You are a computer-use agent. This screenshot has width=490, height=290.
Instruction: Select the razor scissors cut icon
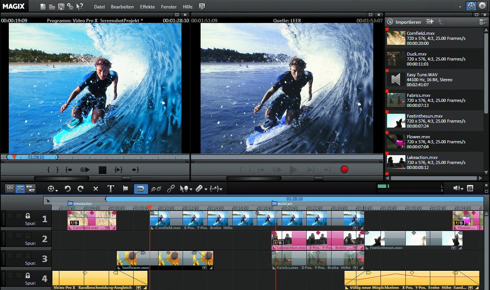point(199,188)
